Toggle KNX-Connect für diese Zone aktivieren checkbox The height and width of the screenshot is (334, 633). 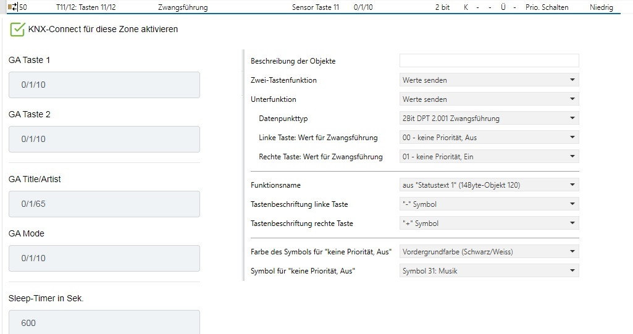tap(17, 30)
